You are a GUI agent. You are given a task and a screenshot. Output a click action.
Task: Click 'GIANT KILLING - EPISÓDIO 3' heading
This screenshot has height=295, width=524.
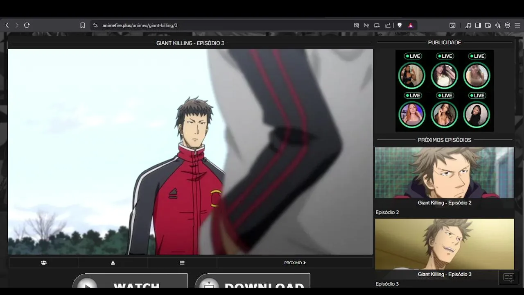[190, 43]
